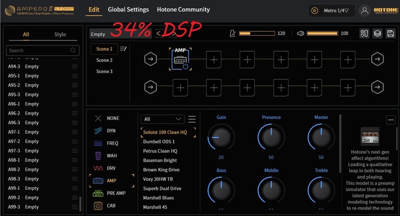Open the Hotone Community tab

pos(183,10)
